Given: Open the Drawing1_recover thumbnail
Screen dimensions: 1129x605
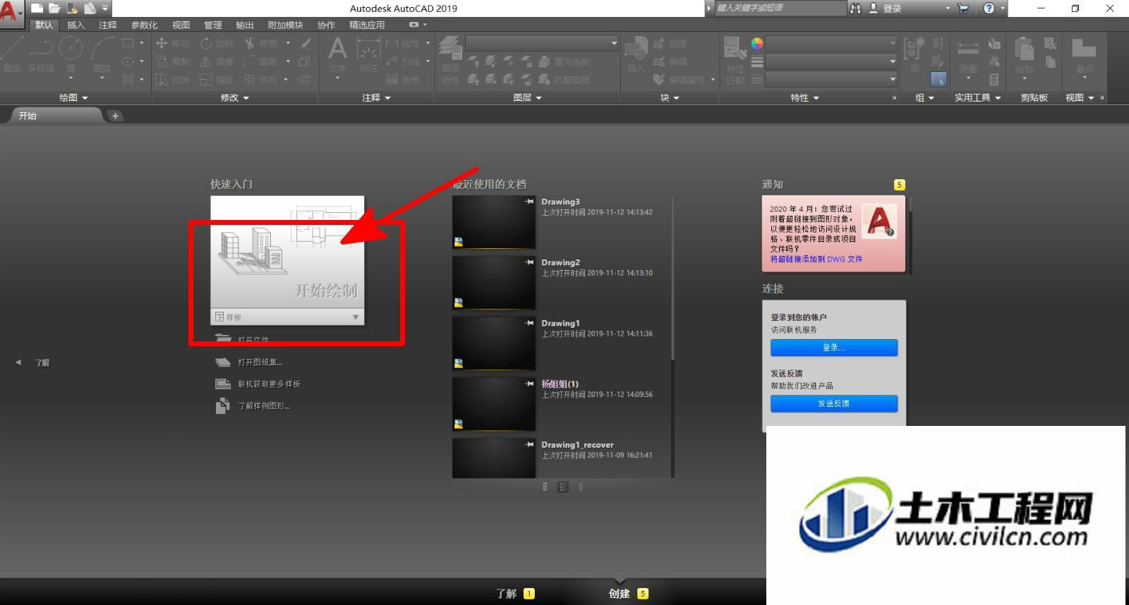Looking at the screenshot, I should [494, 458].
